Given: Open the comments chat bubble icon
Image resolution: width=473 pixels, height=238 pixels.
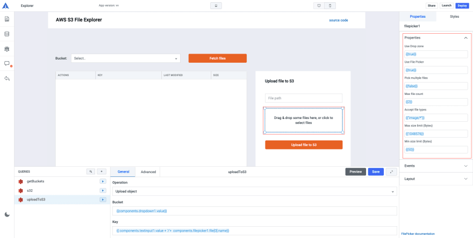Looking at the screenshot, I should pyautogui.click(x=7, y=63).
